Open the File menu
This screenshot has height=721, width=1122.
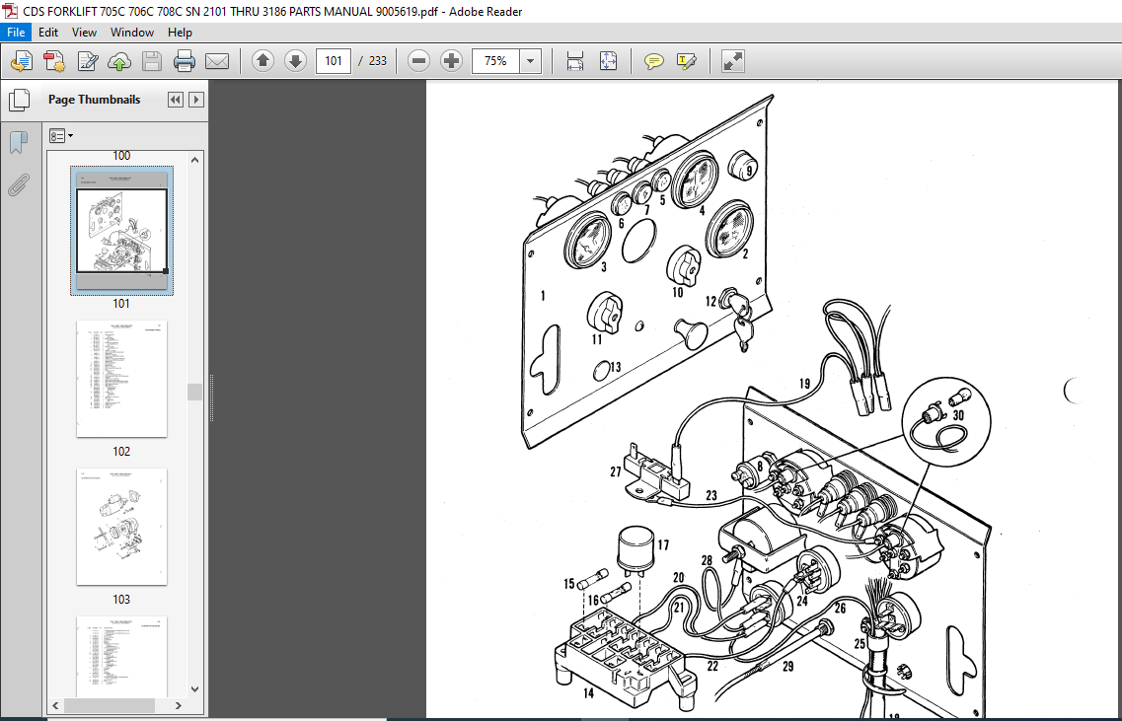(16, 33)
